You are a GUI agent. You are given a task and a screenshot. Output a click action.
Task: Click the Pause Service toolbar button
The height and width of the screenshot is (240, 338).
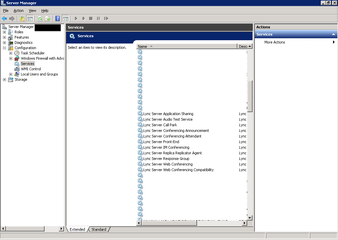point(98,18)
